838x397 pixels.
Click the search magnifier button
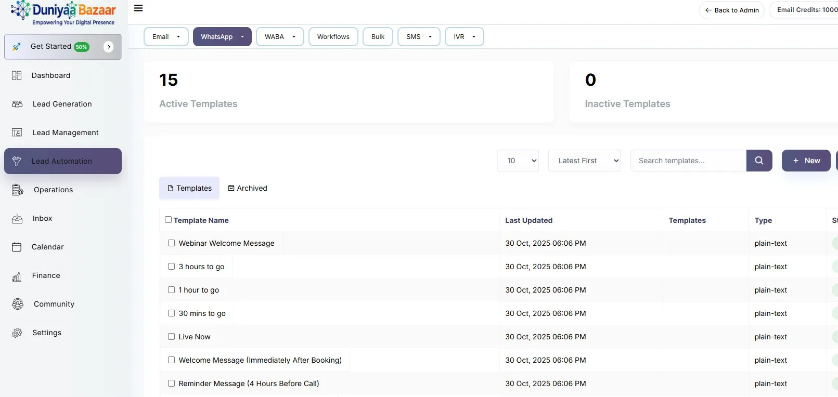click(x=759, y=161)
